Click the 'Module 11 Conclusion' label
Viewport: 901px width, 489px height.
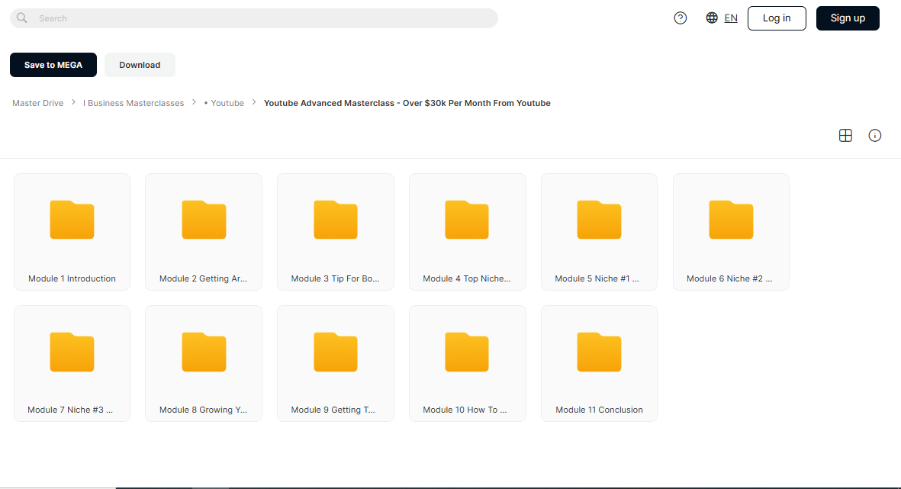coord(600,410)
